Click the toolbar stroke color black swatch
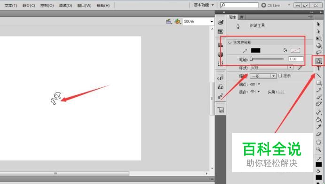 click(319, 165)
